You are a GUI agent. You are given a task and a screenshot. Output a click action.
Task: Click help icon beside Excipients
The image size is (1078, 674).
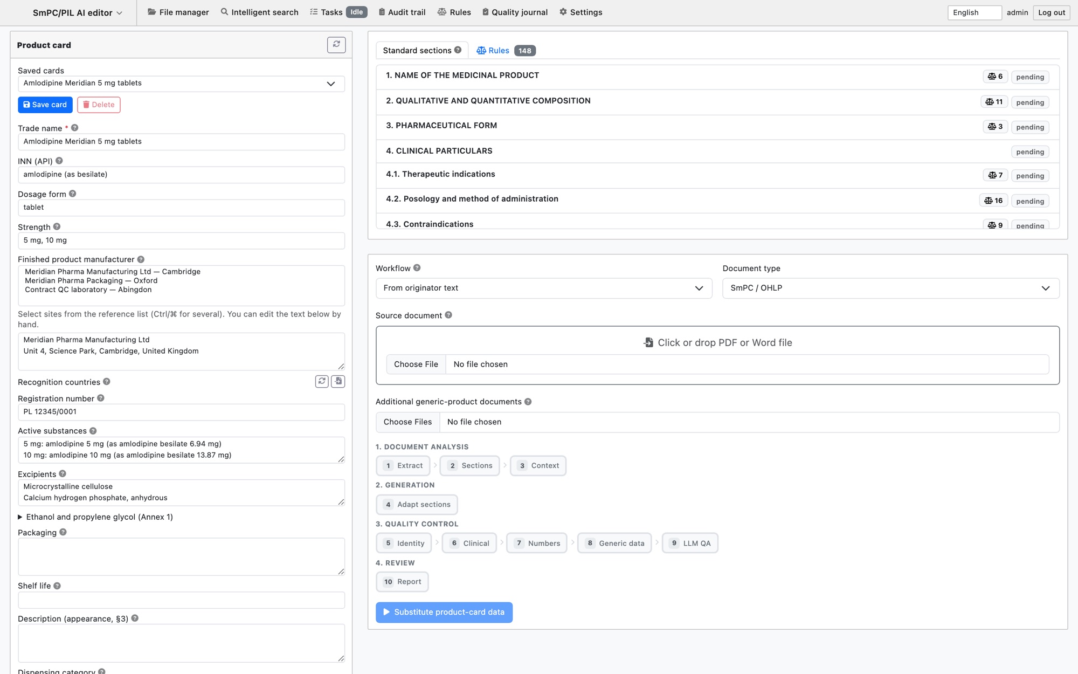pyautogui.click(x=63, y=473)
